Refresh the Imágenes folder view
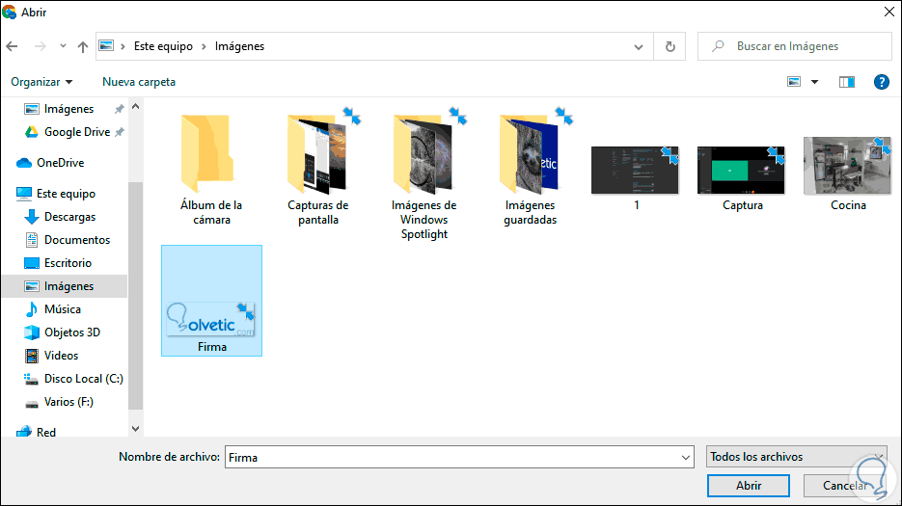Screen dimensions: 902x506 [x=670, y=46]
